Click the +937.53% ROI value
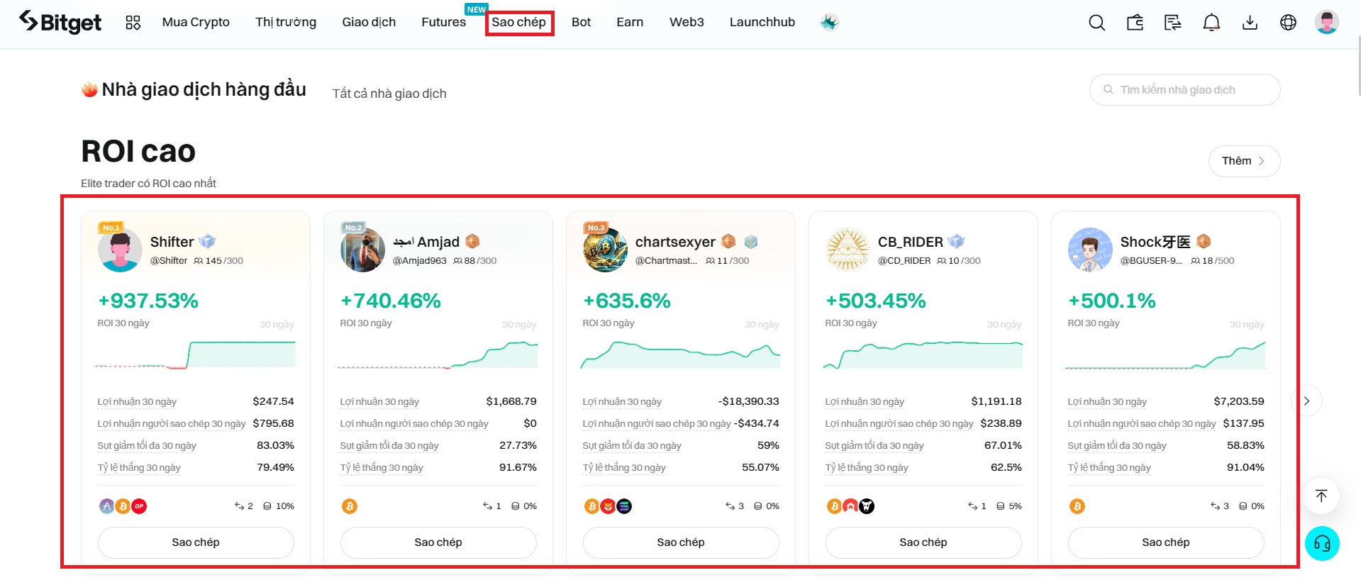 (148, 301)
